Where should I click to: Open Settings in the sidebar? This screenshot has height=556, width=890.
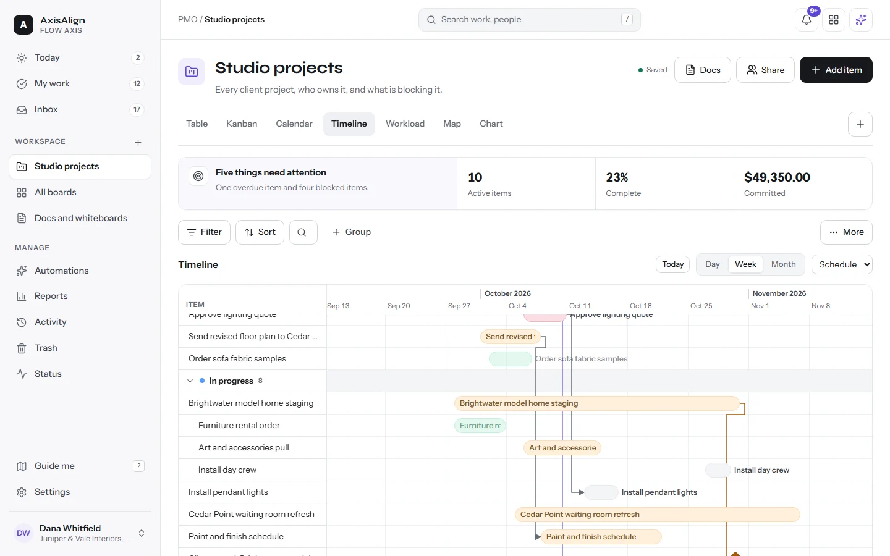pos(80,492)
